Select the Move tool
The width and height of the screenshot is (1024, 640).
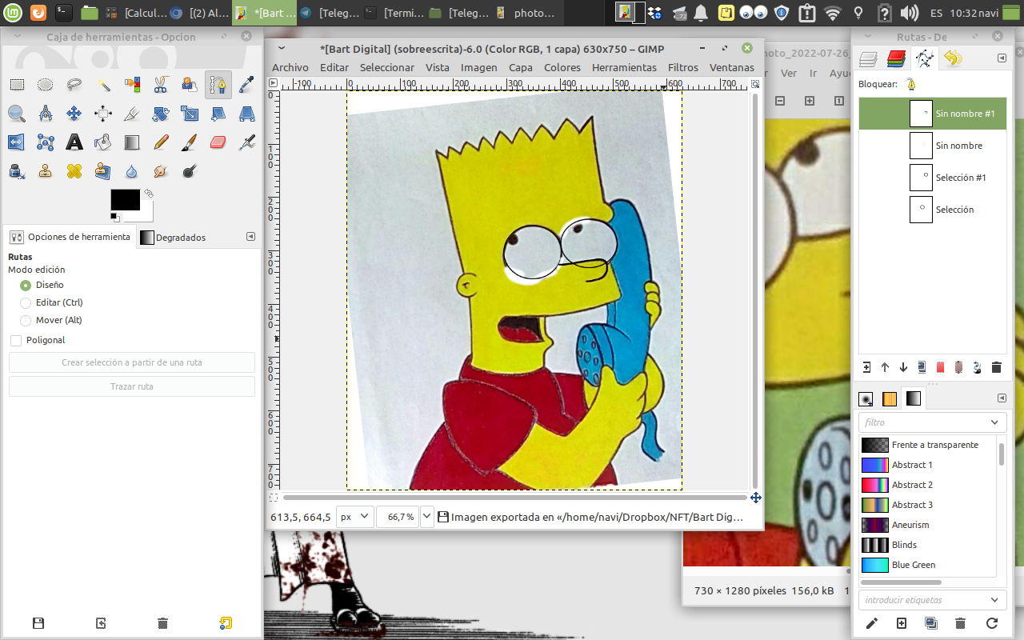click(74, 114)
